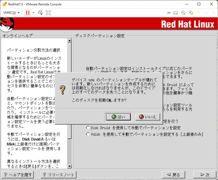Open the VMRC(V) menu
Image resolution: width=218 pixels, height=180 pixels.
[x=11, y=13]
